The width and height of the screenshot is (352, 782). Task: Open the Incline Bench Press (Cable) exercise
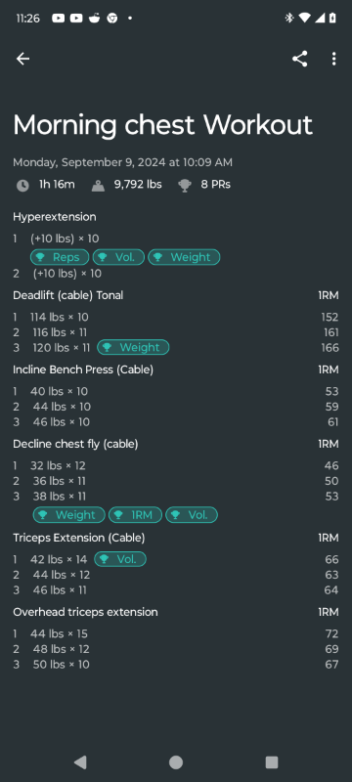83,369
